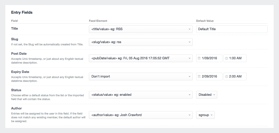Click the Post Date 1:00 AM time field
Screen dimensions: 279x133
[237, 58]
